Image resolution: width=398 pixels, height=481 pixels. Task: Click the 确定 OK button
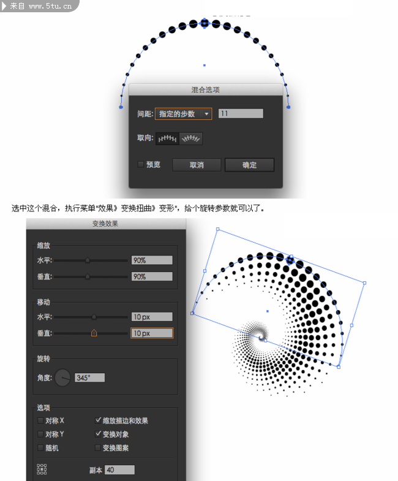249,165
